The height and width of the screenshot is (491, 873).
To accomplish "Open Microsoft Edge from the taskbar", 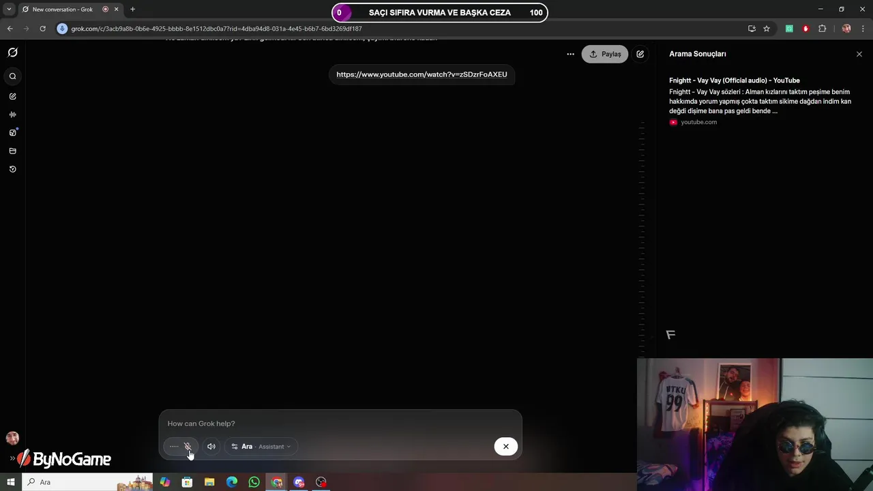I will [x=232, y=482].
